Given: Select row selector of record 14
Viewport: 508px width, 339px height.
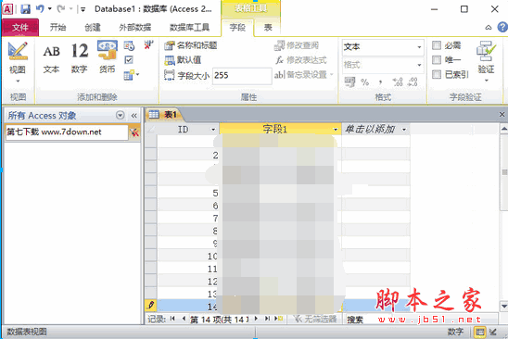Looking at the screenshot, I should [151, 306].
